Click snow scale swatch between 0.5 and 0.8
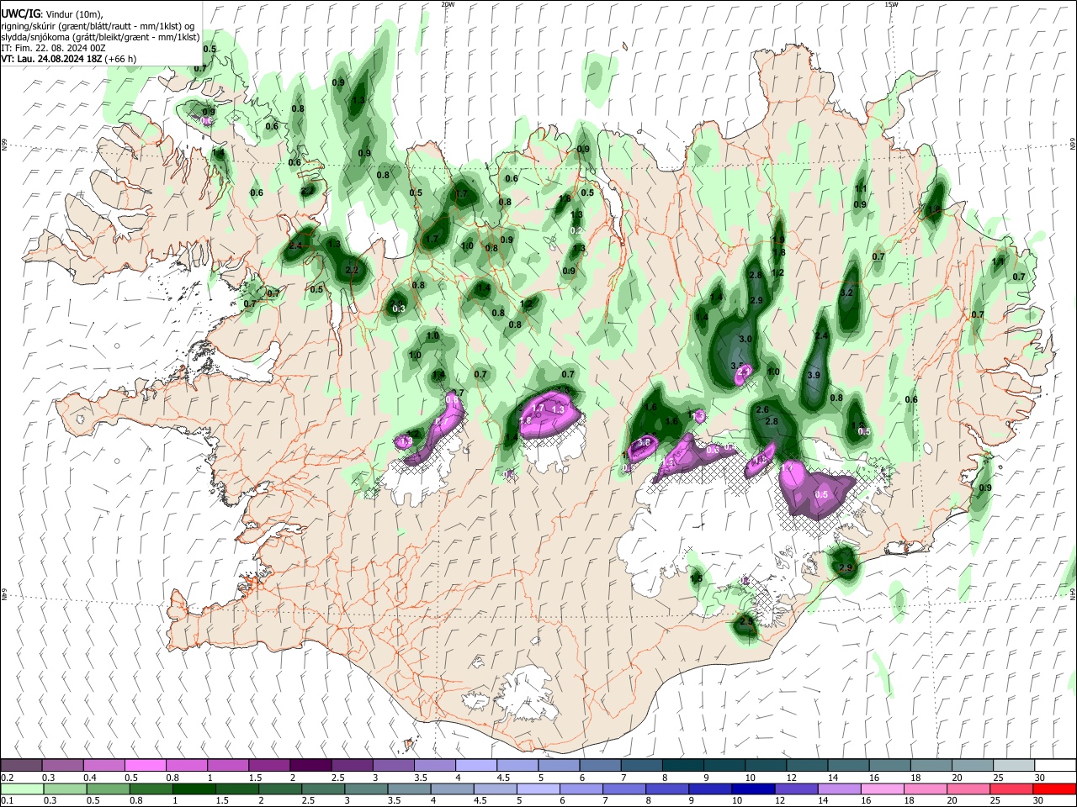 tap(146, 765)
